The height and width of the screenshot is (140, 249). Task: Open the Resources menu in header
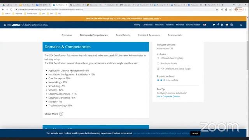(159, 25)
